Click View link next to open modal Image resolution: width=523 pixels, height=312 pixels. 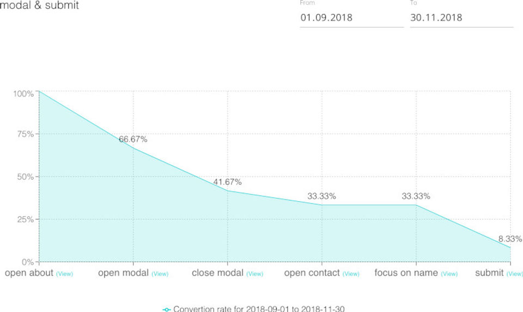pyautogui.click(x=160, y=274)
